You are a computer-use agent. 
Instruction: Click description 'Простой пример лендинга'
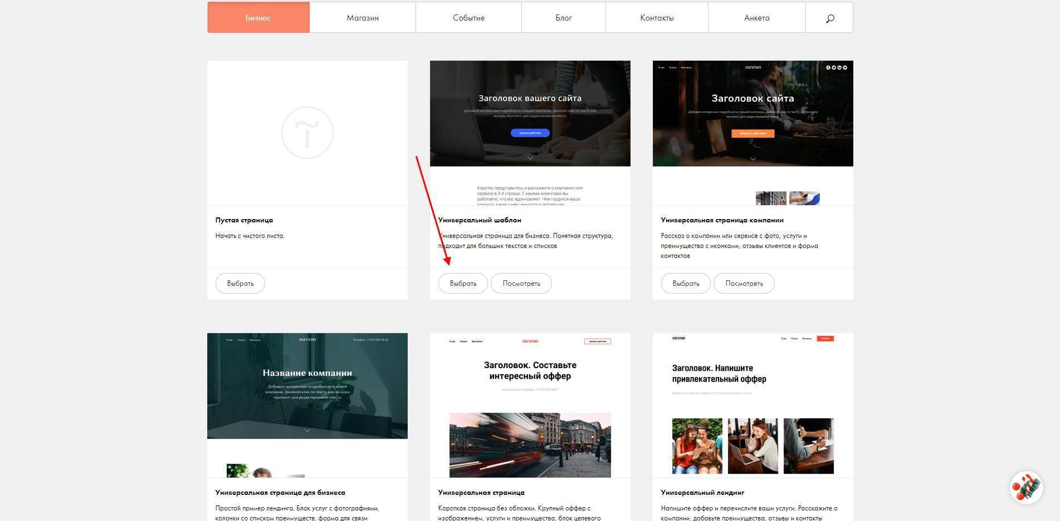pyautogui.click(x=297, y=513)
